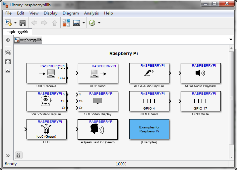
Task: Open the Examples for Raspberry Pi block
Action: pos(149,129)
